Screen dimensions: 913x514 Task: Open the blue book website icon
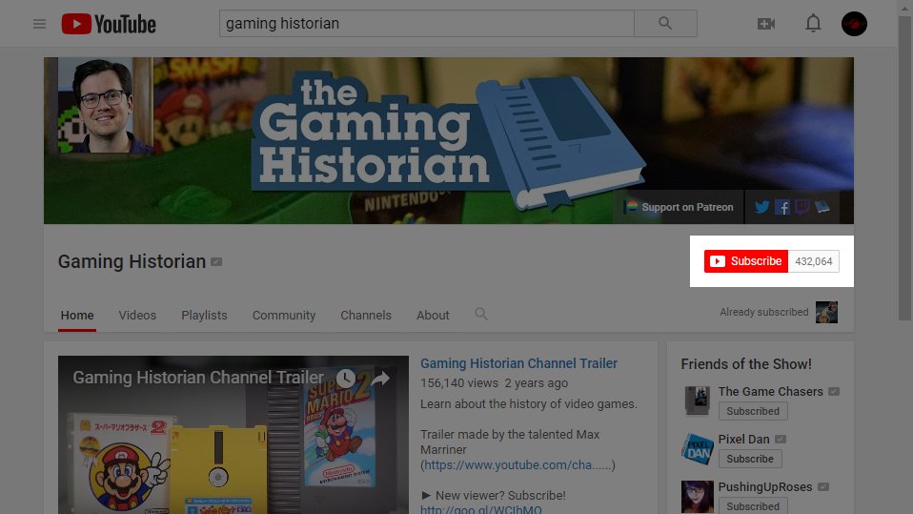click(822, 207)
